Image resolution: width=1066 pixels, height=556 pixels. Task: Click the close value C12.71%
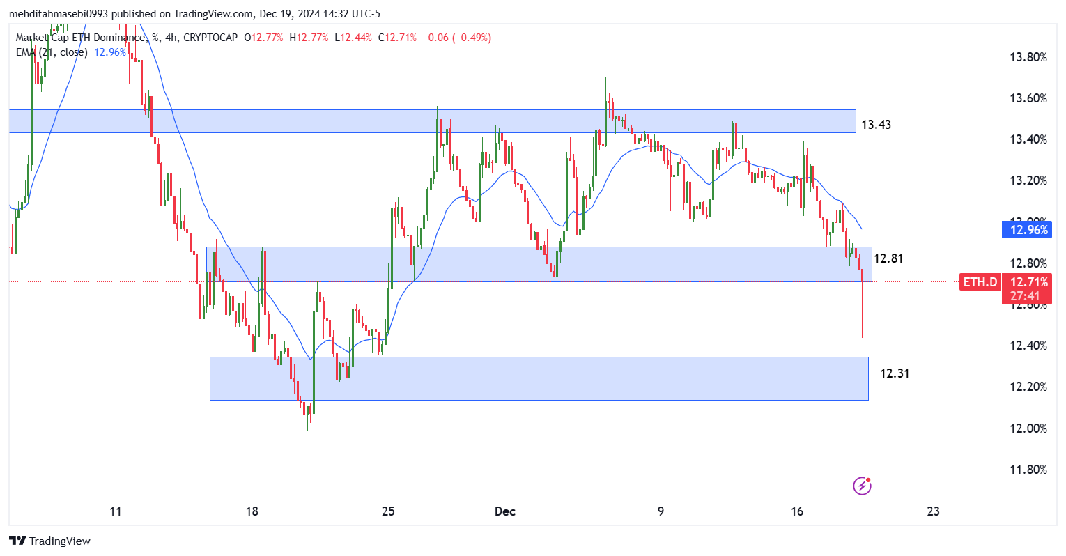click(x=397, y=38)
